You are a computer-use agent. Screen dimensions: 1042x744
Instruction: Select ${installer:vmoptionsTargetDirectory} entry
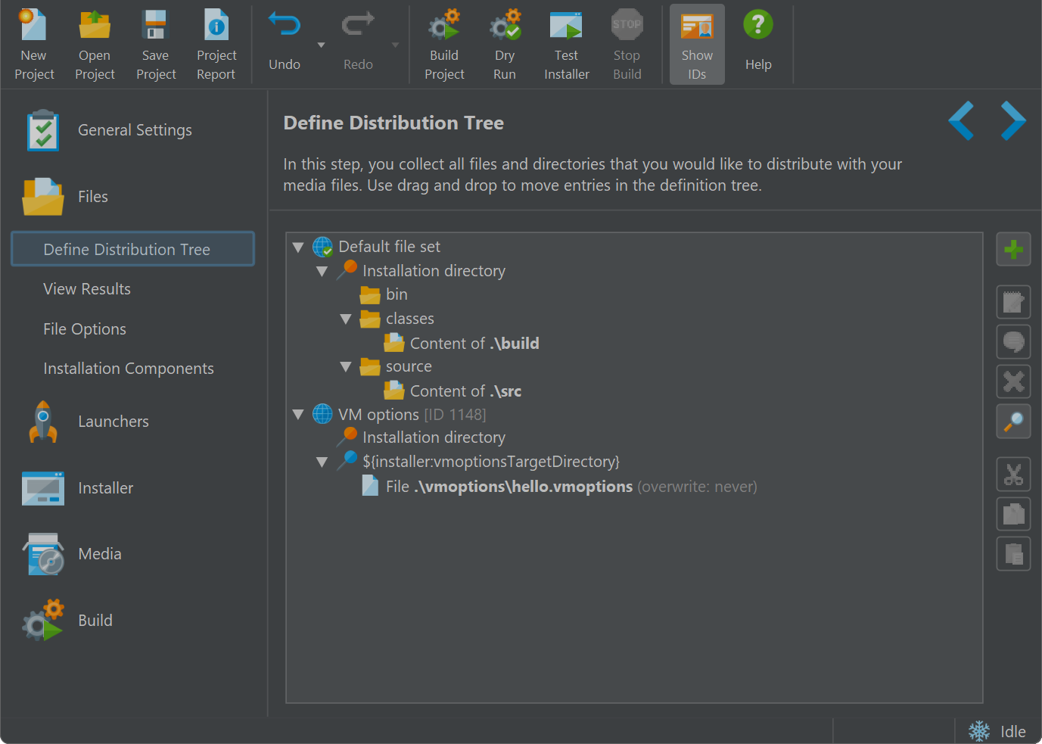click(478, 462)
